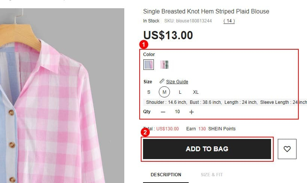Select size S

[149, 92]
